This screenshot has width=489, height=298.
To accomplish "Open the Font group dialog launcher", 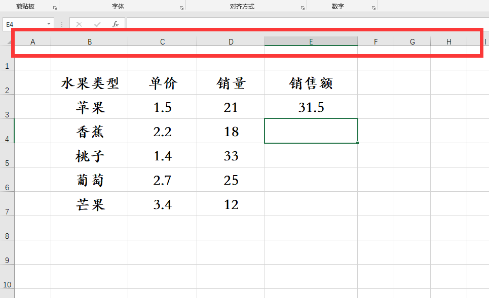I will click(181, 8).
